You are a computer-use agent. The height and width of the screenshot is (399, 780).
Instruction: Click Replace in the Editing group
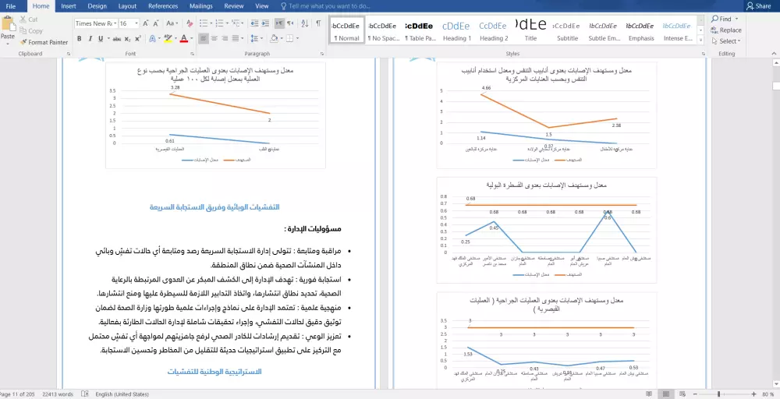pos(726,30)
